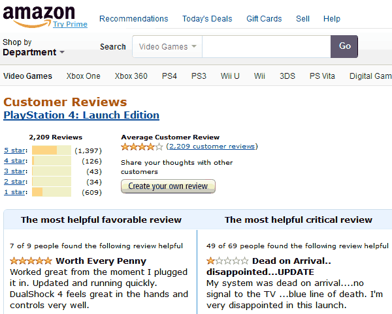Click one-star rating on Dead on Arrival review
392x314 pixels.
(227, 261)
